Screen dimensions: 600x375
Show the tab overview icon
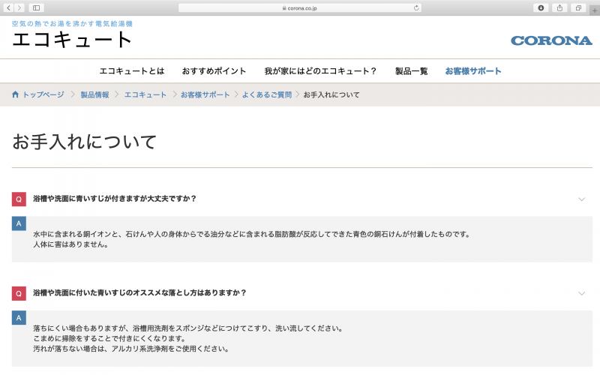(578, 7)
